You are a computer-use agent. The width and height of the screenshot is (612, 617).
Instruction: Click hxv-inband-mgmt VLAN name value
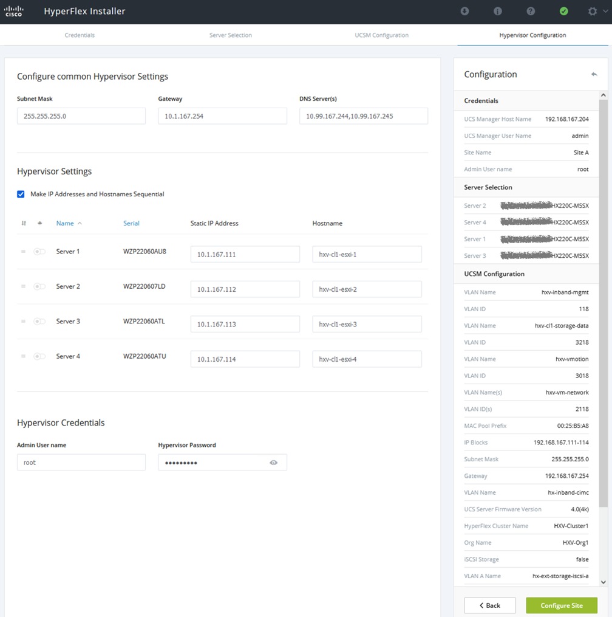pyautogui.click(x=565, y=292)
